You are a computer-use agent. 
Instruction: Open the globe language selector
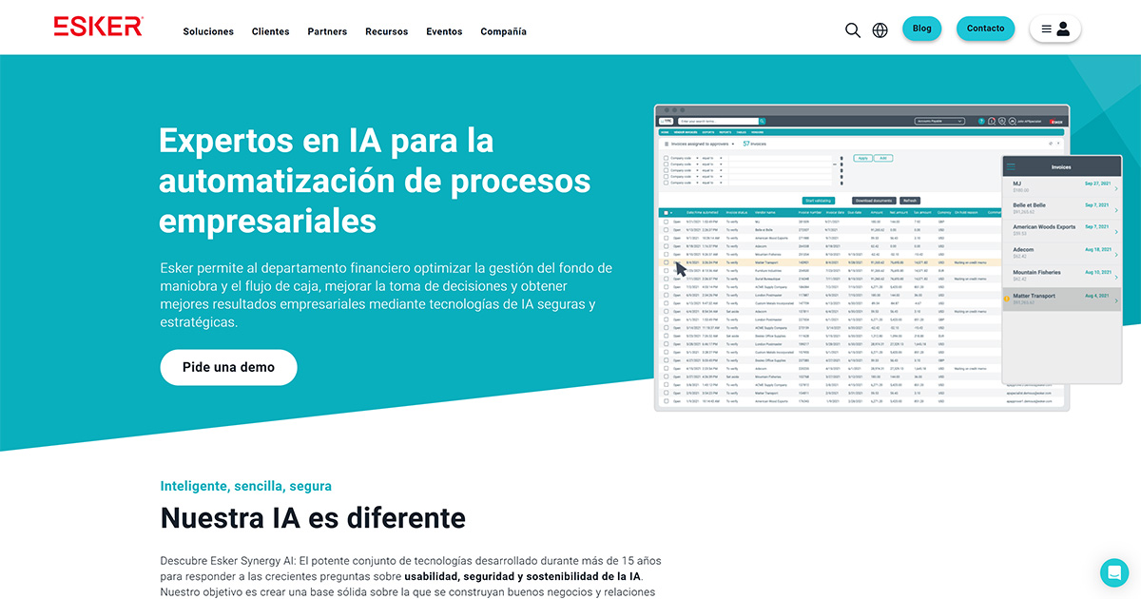click(880, 30)
